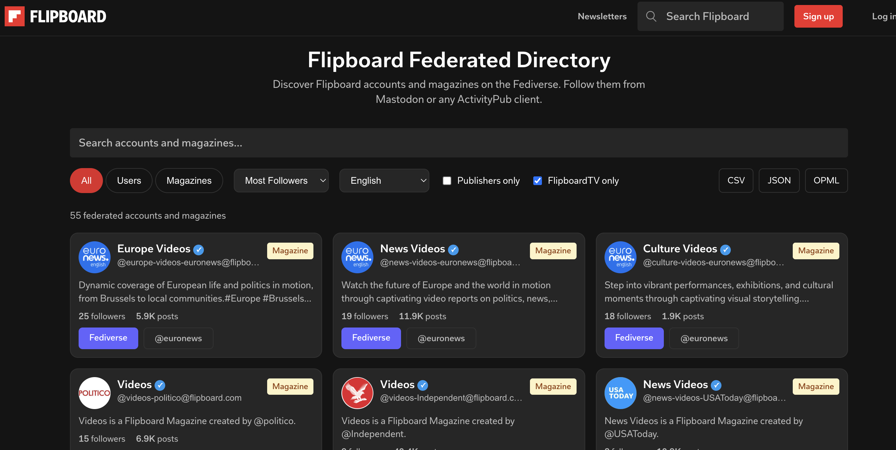Select the Magazines filter tab
The width and height of the screenshot is (896, 450).
click(189, 181)
